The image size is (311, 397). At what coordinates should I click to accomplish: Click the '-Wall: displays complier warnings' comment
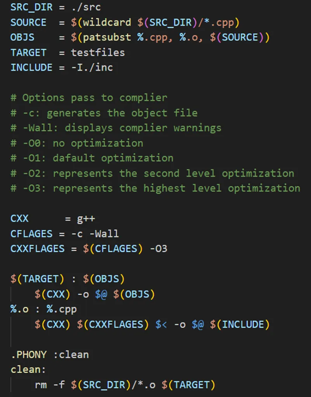tap(116, 128)
